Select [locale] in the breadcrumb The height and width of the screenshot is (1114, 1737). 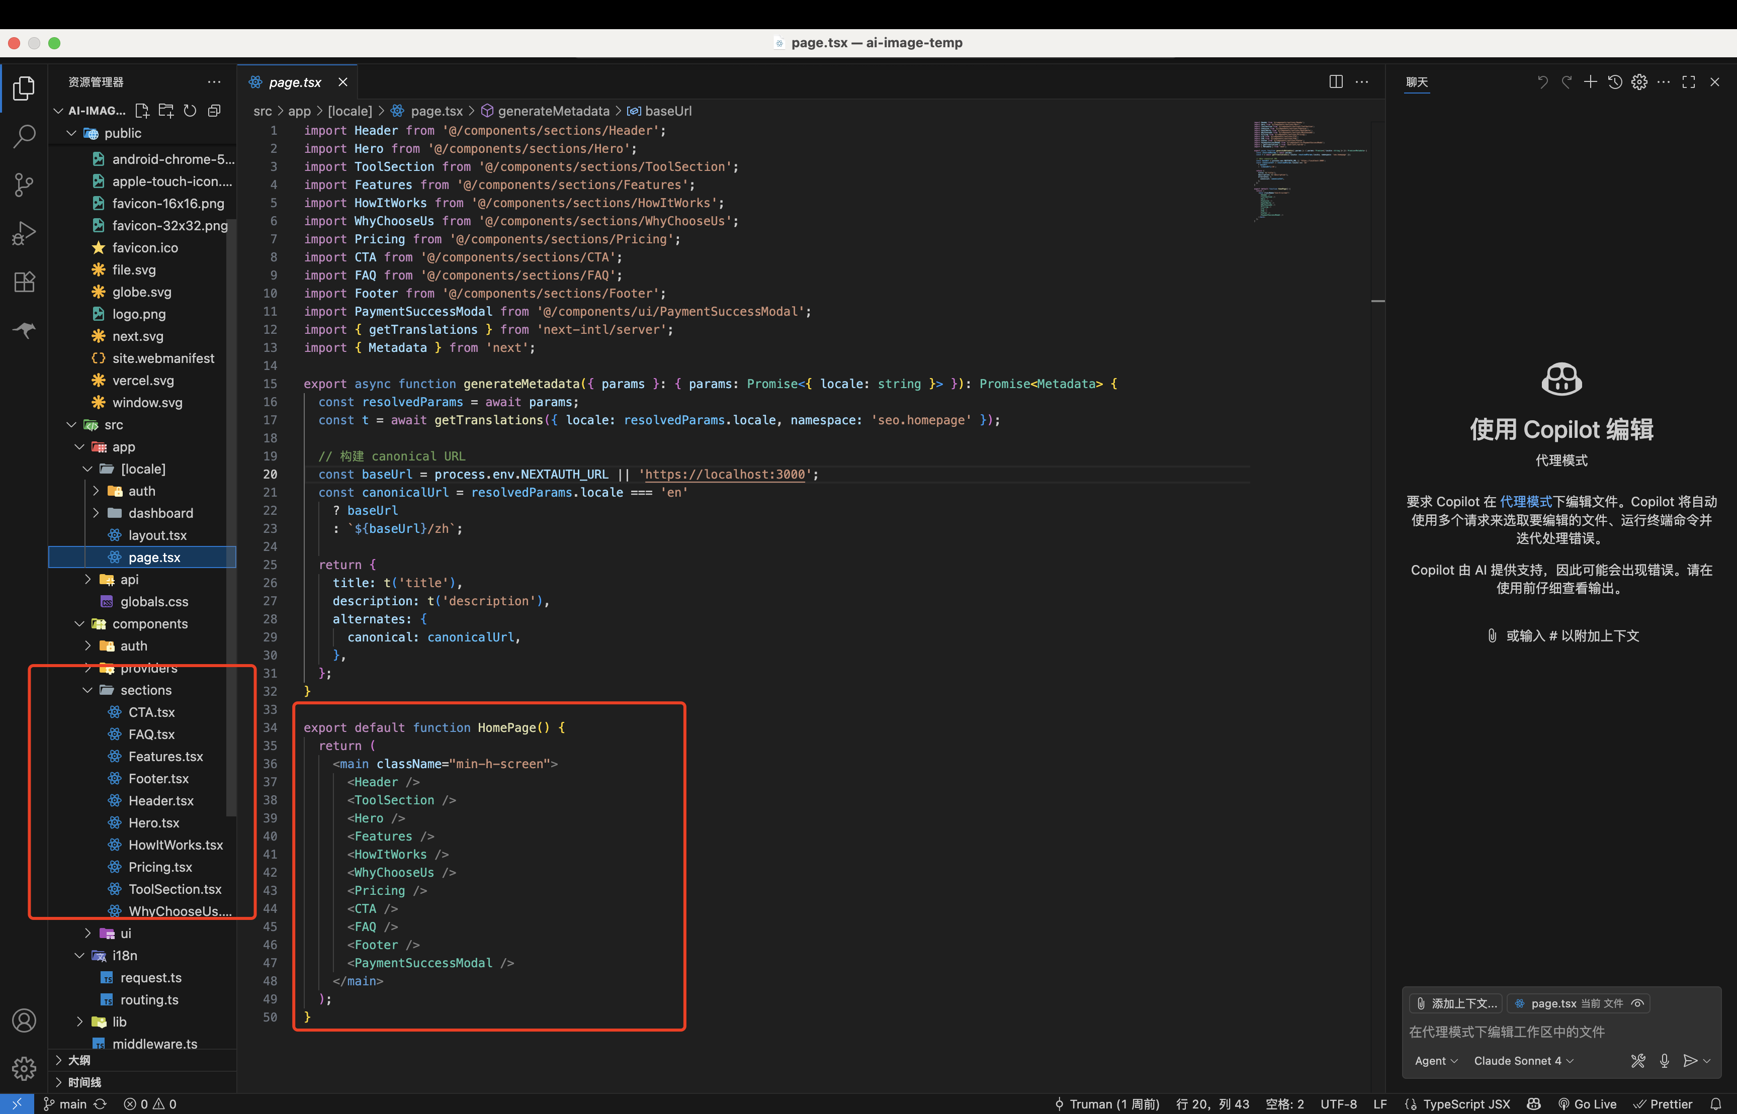coord(350,111)
